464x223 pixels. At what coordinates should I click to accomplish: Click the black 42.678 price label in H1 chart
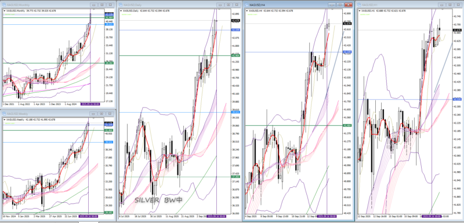click(x=457, y=30)
